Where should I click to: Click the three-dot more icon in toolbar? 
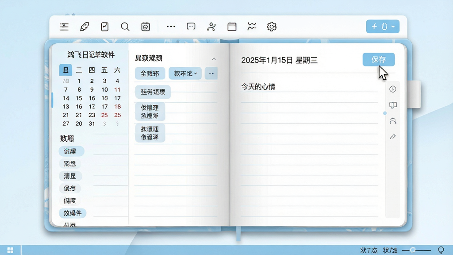[171, 27]
